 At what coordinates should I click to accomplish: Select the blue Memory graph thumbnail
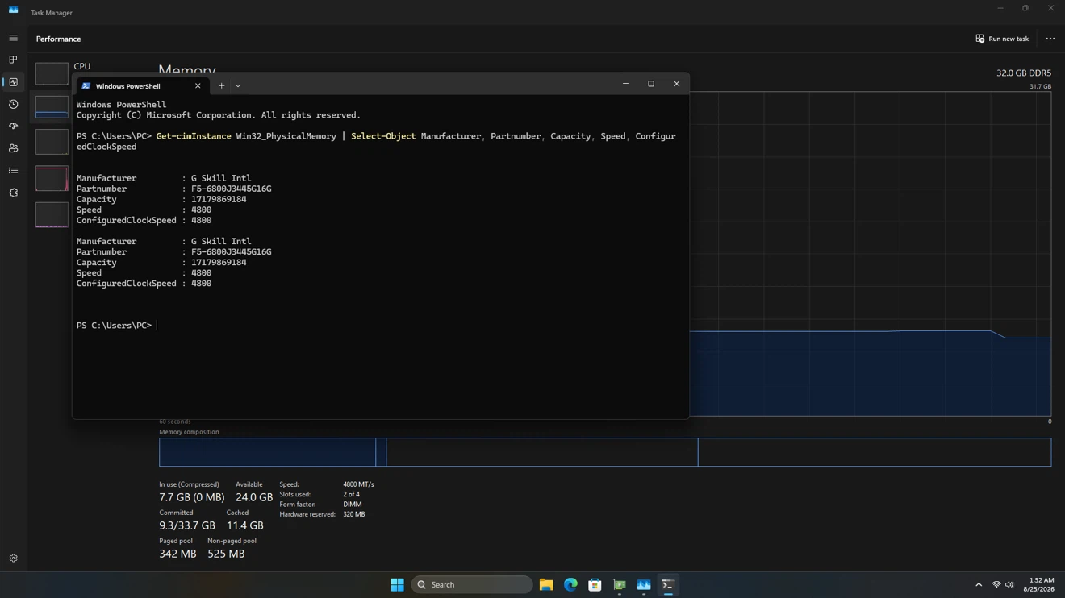51,107
